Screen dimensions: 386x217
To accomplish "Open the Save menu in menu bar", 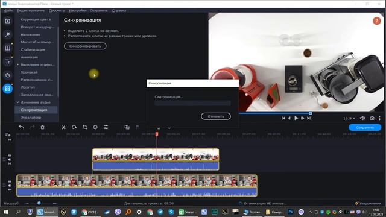I will [98, 11].
